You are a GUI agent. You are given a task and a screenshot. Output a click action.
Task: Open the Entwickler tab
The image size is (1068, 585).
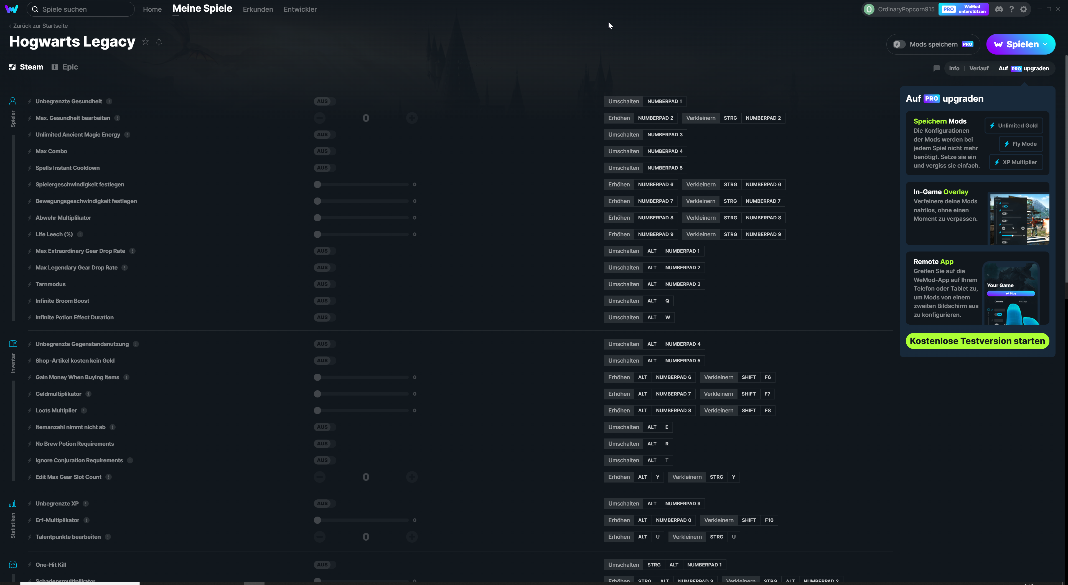click(x=300, y=9)
